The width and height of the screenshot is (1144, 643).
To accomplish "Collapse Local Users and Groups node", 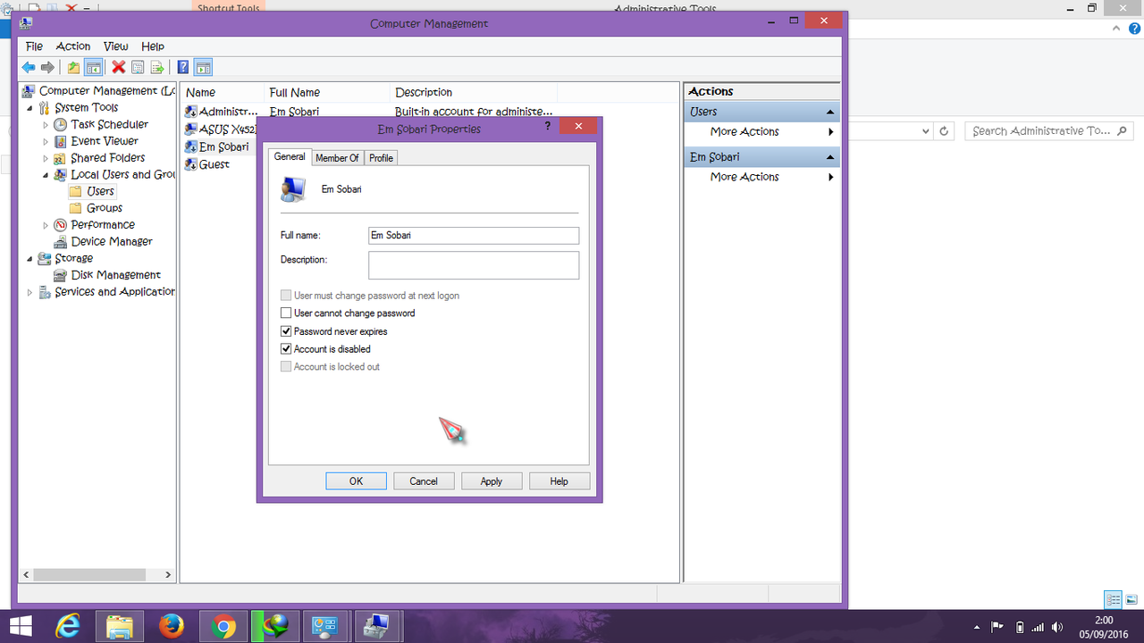I will pyautogui.click(x=46, y=175).
